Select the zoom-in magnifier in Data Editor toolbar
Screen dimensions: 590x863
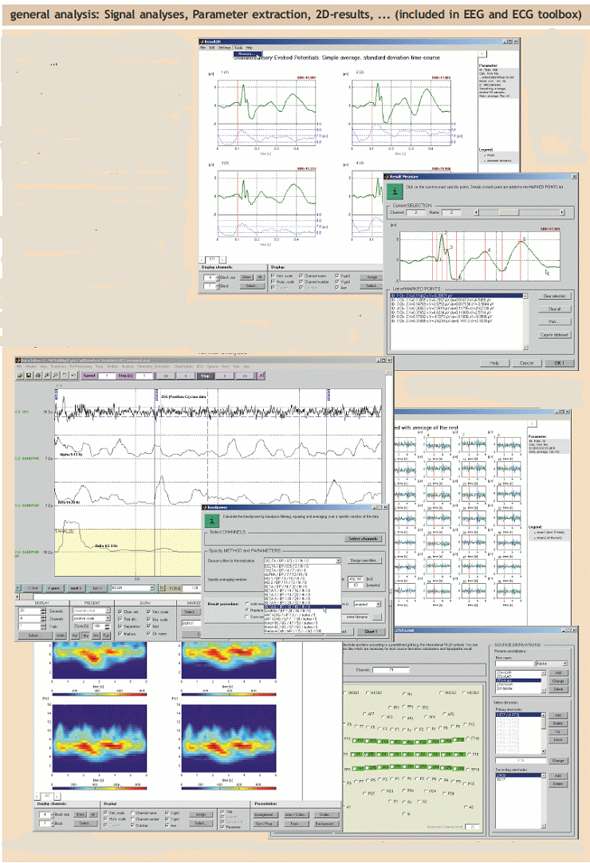point(47,375)
